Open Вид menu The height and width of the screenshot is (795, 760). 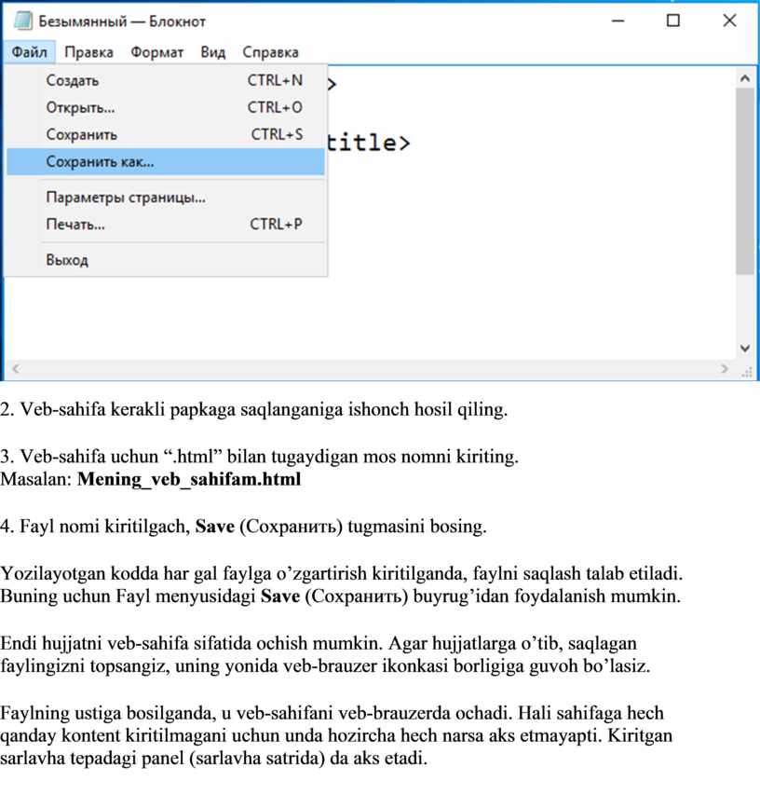point(212,52)
